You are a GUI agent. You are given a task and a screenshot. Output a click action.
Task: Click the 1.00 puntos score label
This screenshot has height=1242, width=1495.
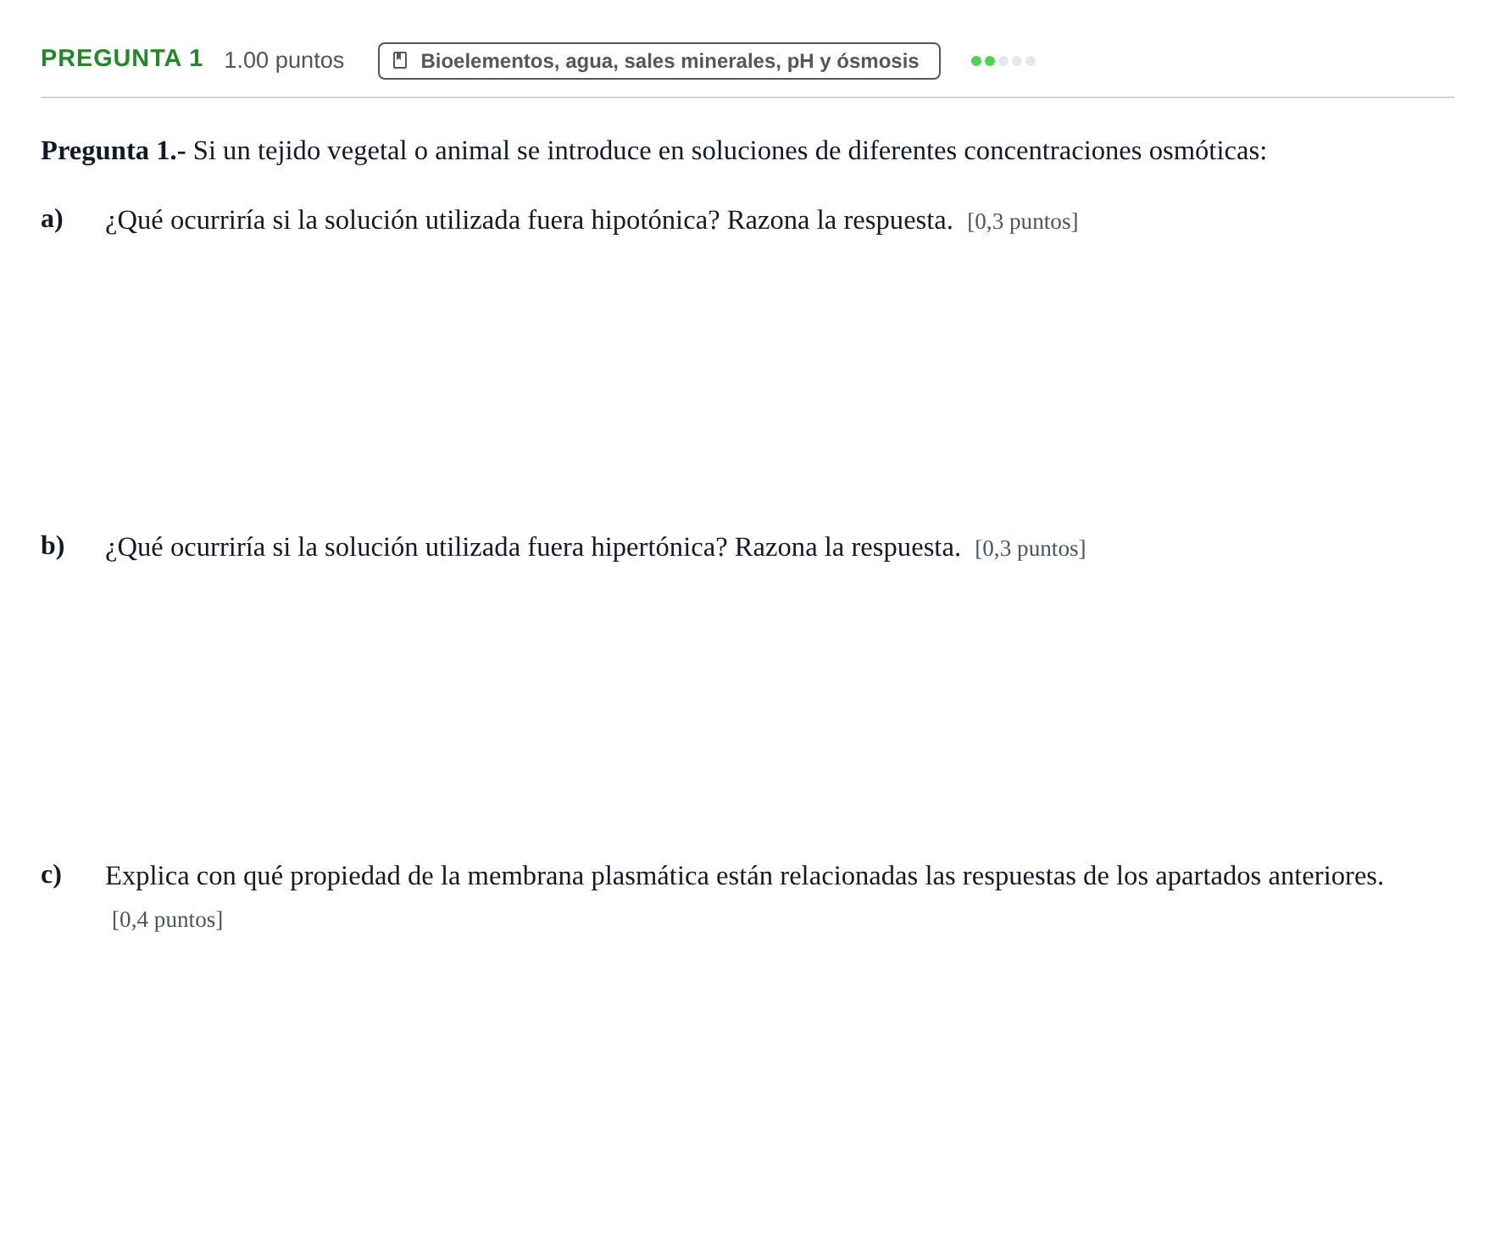tap(284, 60)
